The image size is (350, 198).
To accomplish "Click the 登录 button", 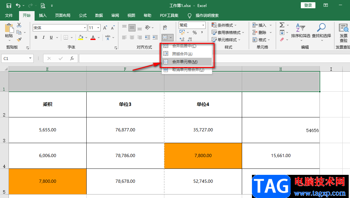I will click(x=308, y=5).
